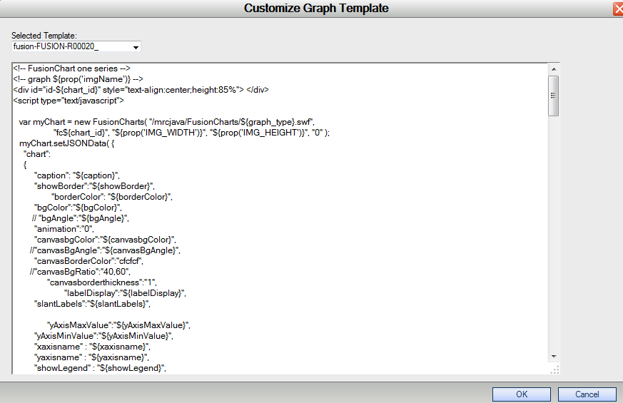Place cursor in the "borderColor" line
Image resolution: width=623 pixels, height=403 pixels.
click(x=111, y=197)
